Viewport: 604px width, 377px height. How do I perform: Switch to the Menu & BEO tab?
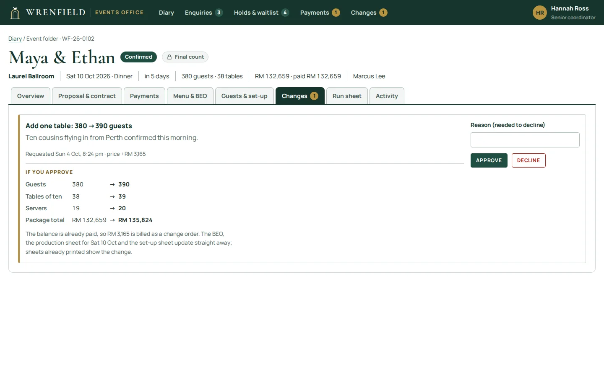click(190, 96)
